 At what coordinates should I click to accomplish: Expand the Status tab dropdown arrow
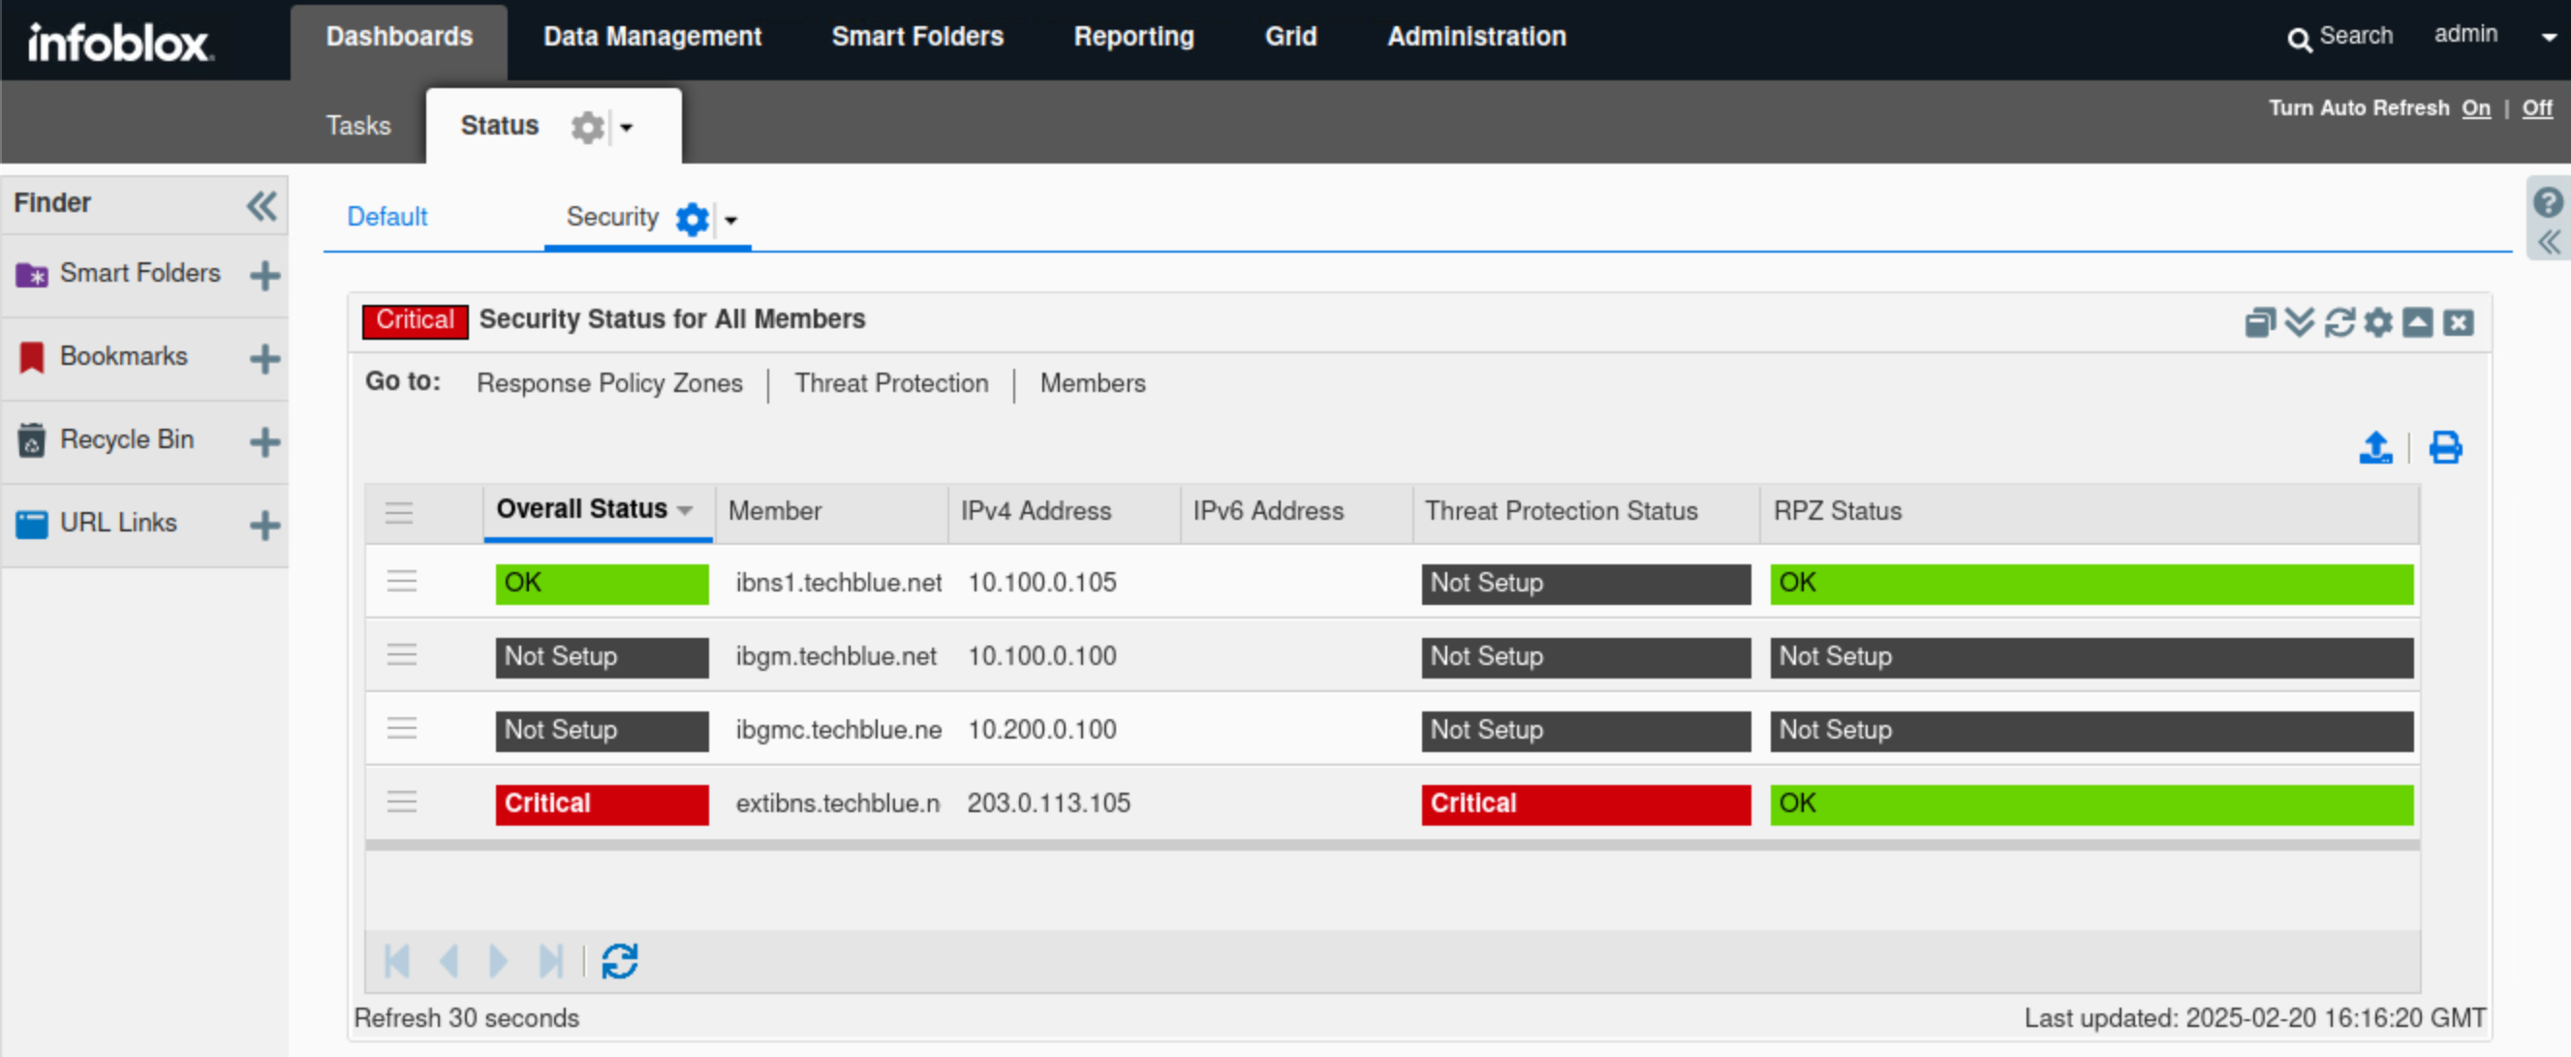(626, 128)
